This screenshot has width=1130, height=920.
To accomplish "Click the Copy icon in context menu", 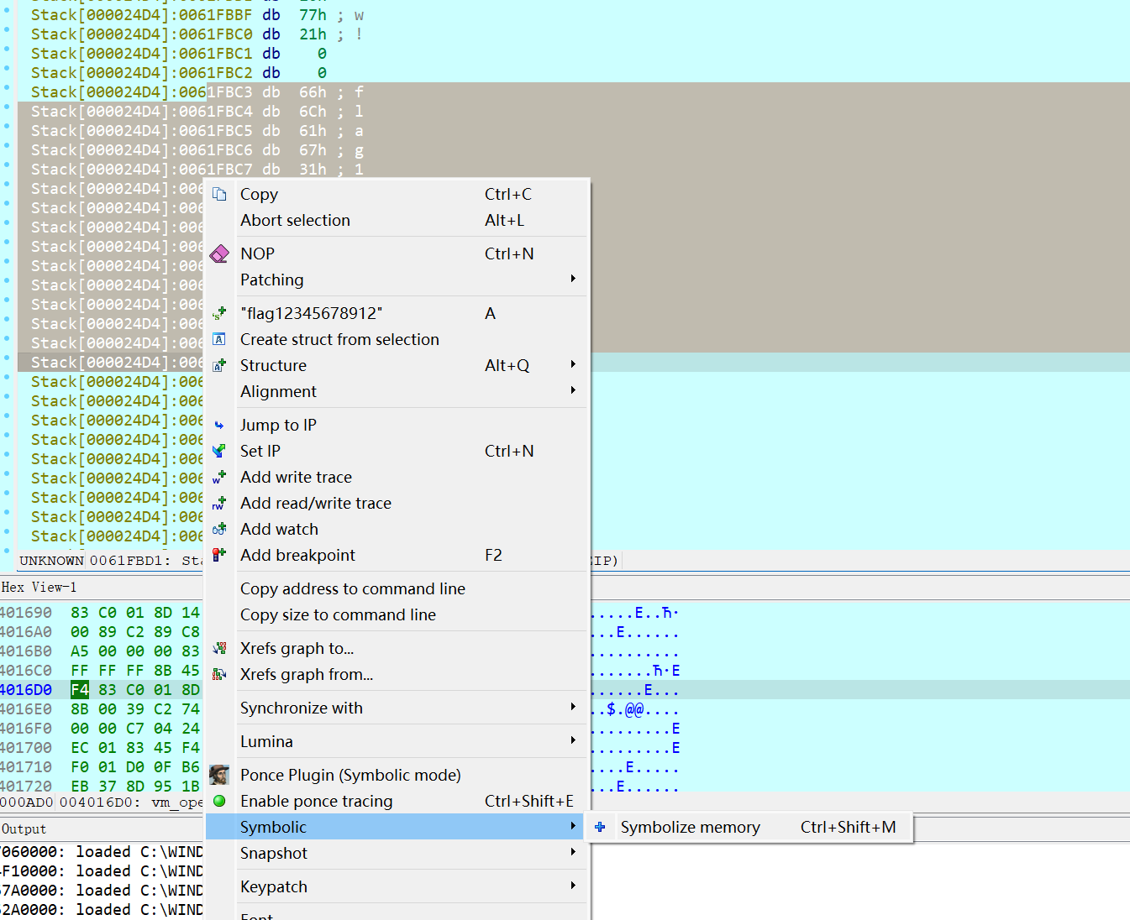I will coord(219,194).
